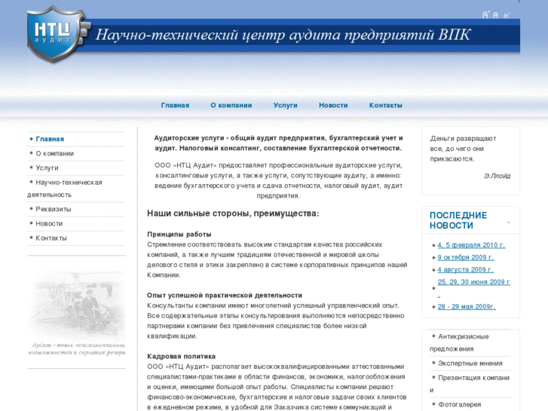Collapse the Последние новости panel arrow
Viewport: 548px width, 411px height.
pos(509,222)
